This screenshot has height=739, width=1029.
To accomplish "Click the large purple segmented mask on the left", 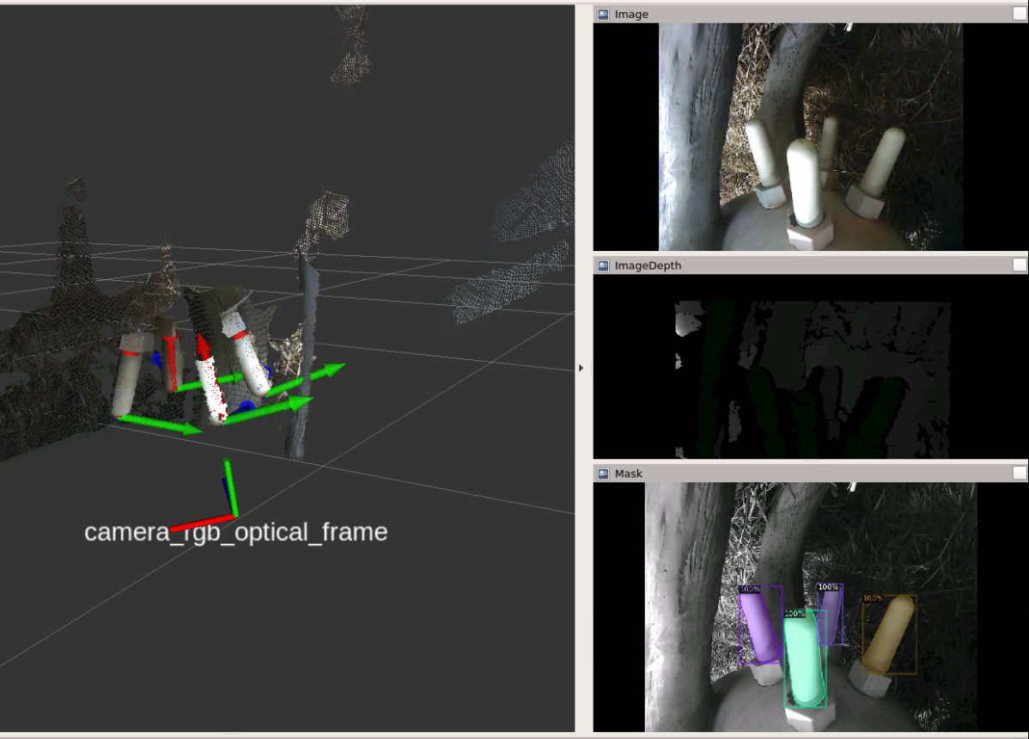I will pos(761,625).
